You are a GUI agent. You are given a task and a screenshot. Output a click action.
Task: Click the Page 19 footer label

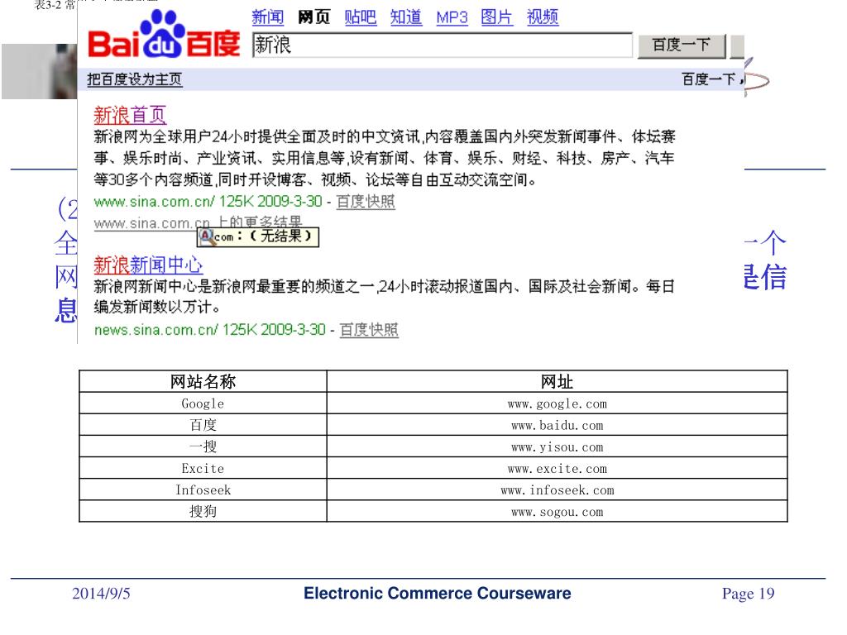(748, 594)
